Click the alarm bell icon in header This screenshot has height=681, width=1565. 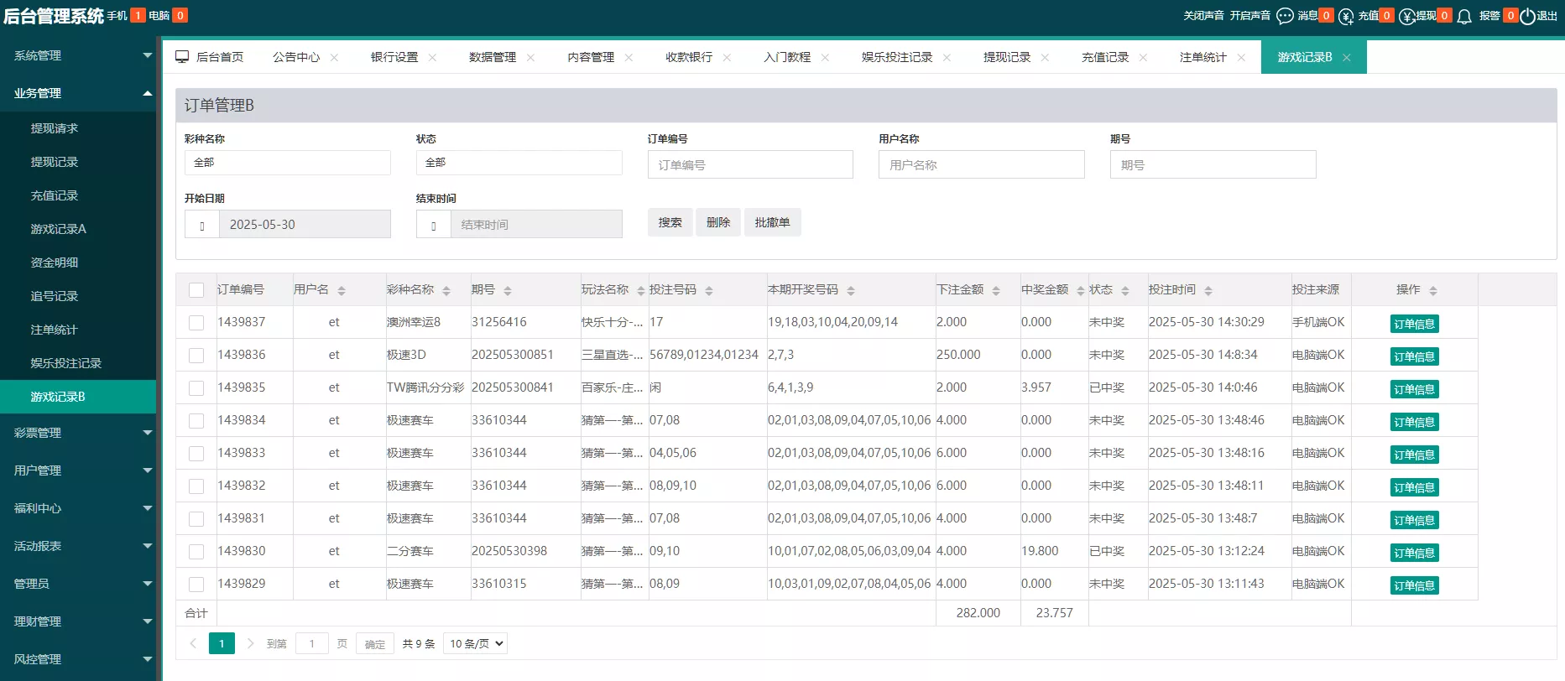[x=1464, y=16]
